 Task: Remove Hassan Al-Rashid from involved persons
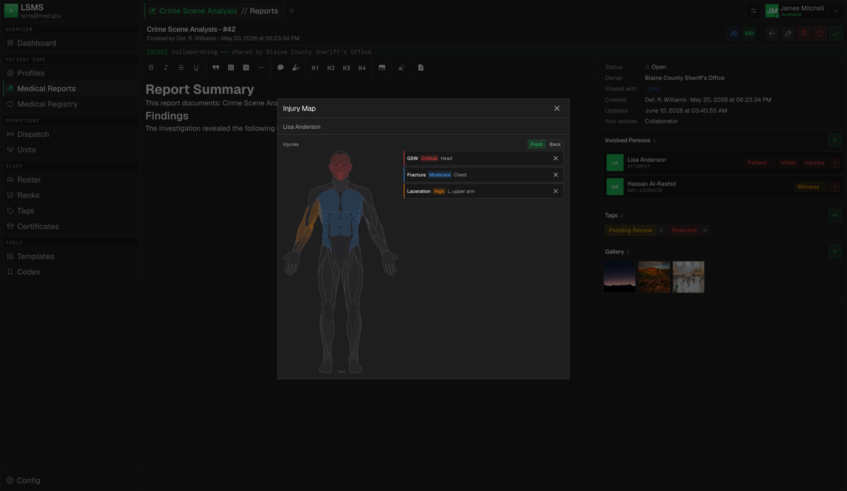pos(835,187)
